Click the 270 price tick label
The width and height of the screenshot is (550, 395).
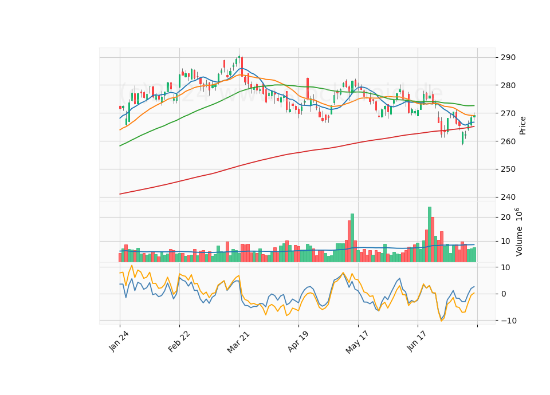coord(508,113)
